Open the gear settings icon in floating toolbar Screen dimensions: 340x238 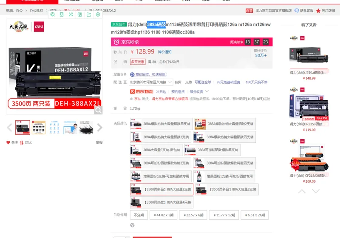(98, 14)
